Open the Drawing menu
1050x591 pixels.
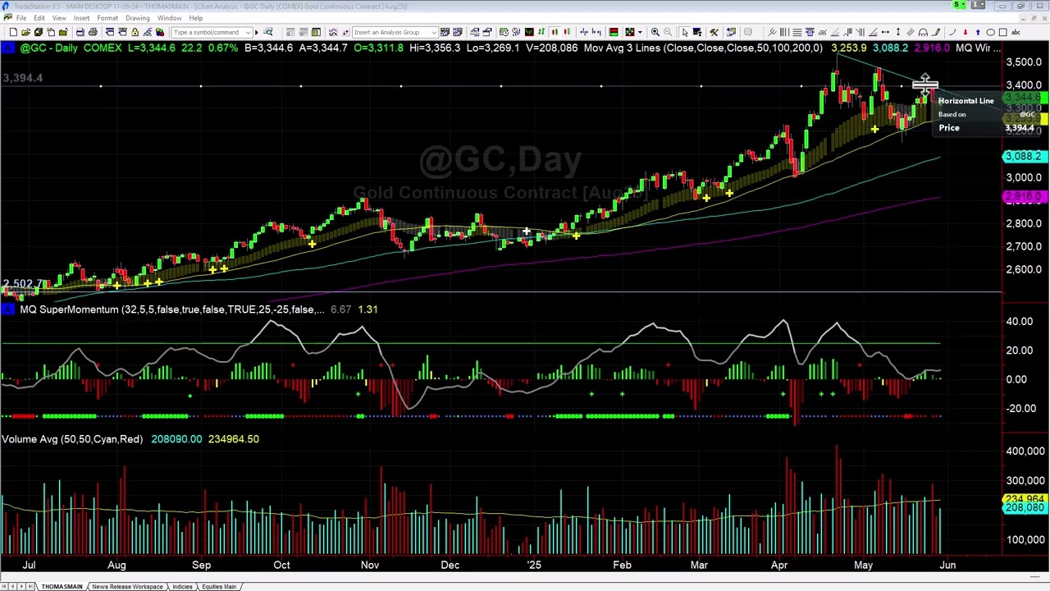pos(138,17)
